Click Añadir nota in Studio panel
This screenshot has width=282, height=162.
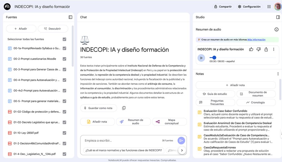(236, 85)
